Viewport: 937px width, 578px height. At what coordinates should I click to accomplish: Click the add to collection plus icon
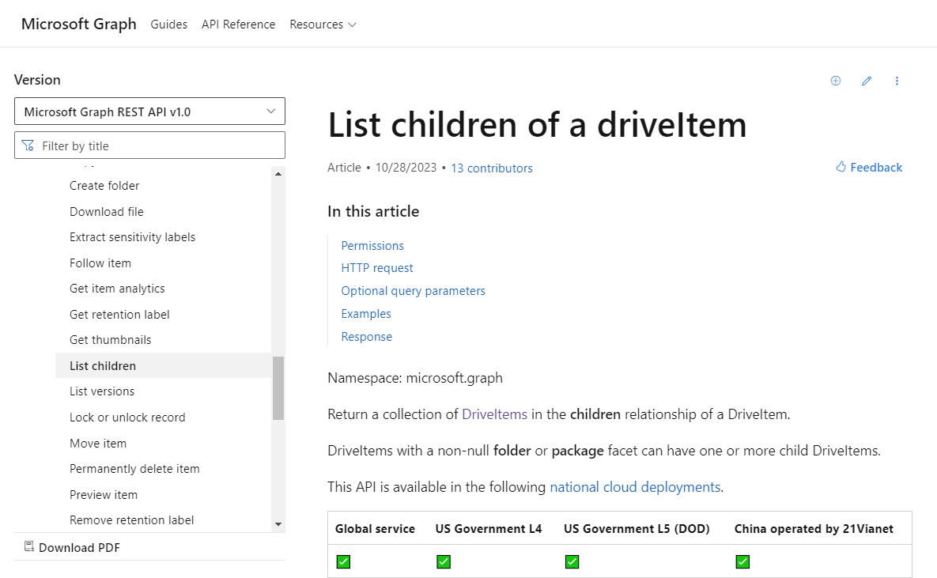(836, 81)
